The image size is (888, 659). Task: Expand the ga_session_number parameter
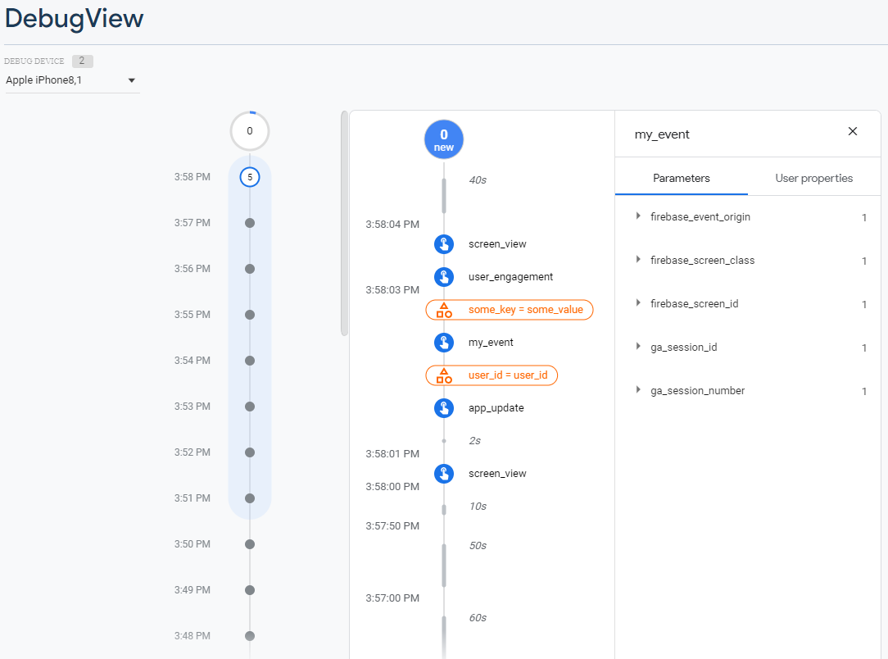638,390
